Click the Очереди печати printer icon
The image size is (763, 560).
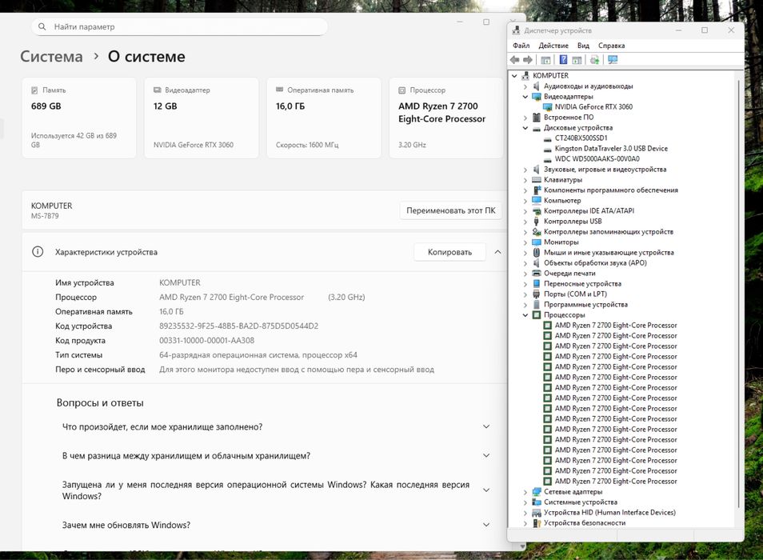tap(536, 273)
